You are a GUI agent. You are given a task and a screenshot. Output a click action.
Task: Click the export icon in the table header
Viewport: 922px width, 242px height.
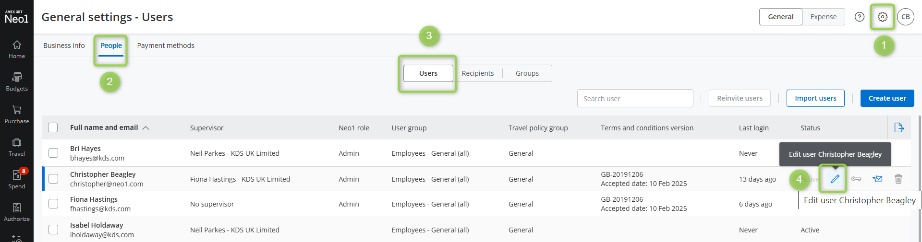[x=899, y=127]
